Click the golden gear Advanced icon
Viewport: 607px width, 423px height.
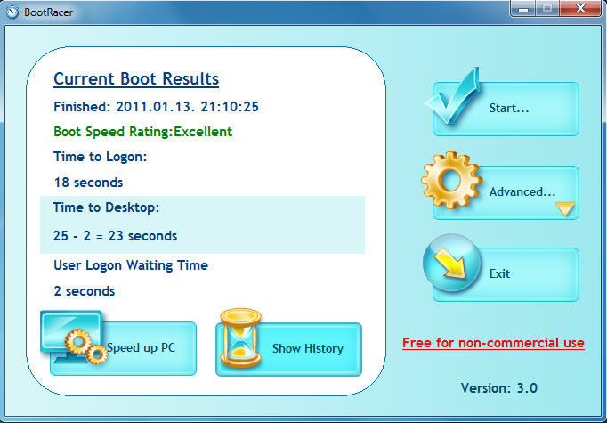click(451, 180)
